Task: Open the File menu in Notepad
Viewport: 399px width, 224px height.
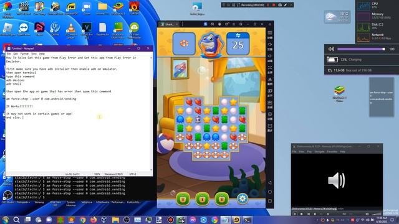Action: coord(8,54)
